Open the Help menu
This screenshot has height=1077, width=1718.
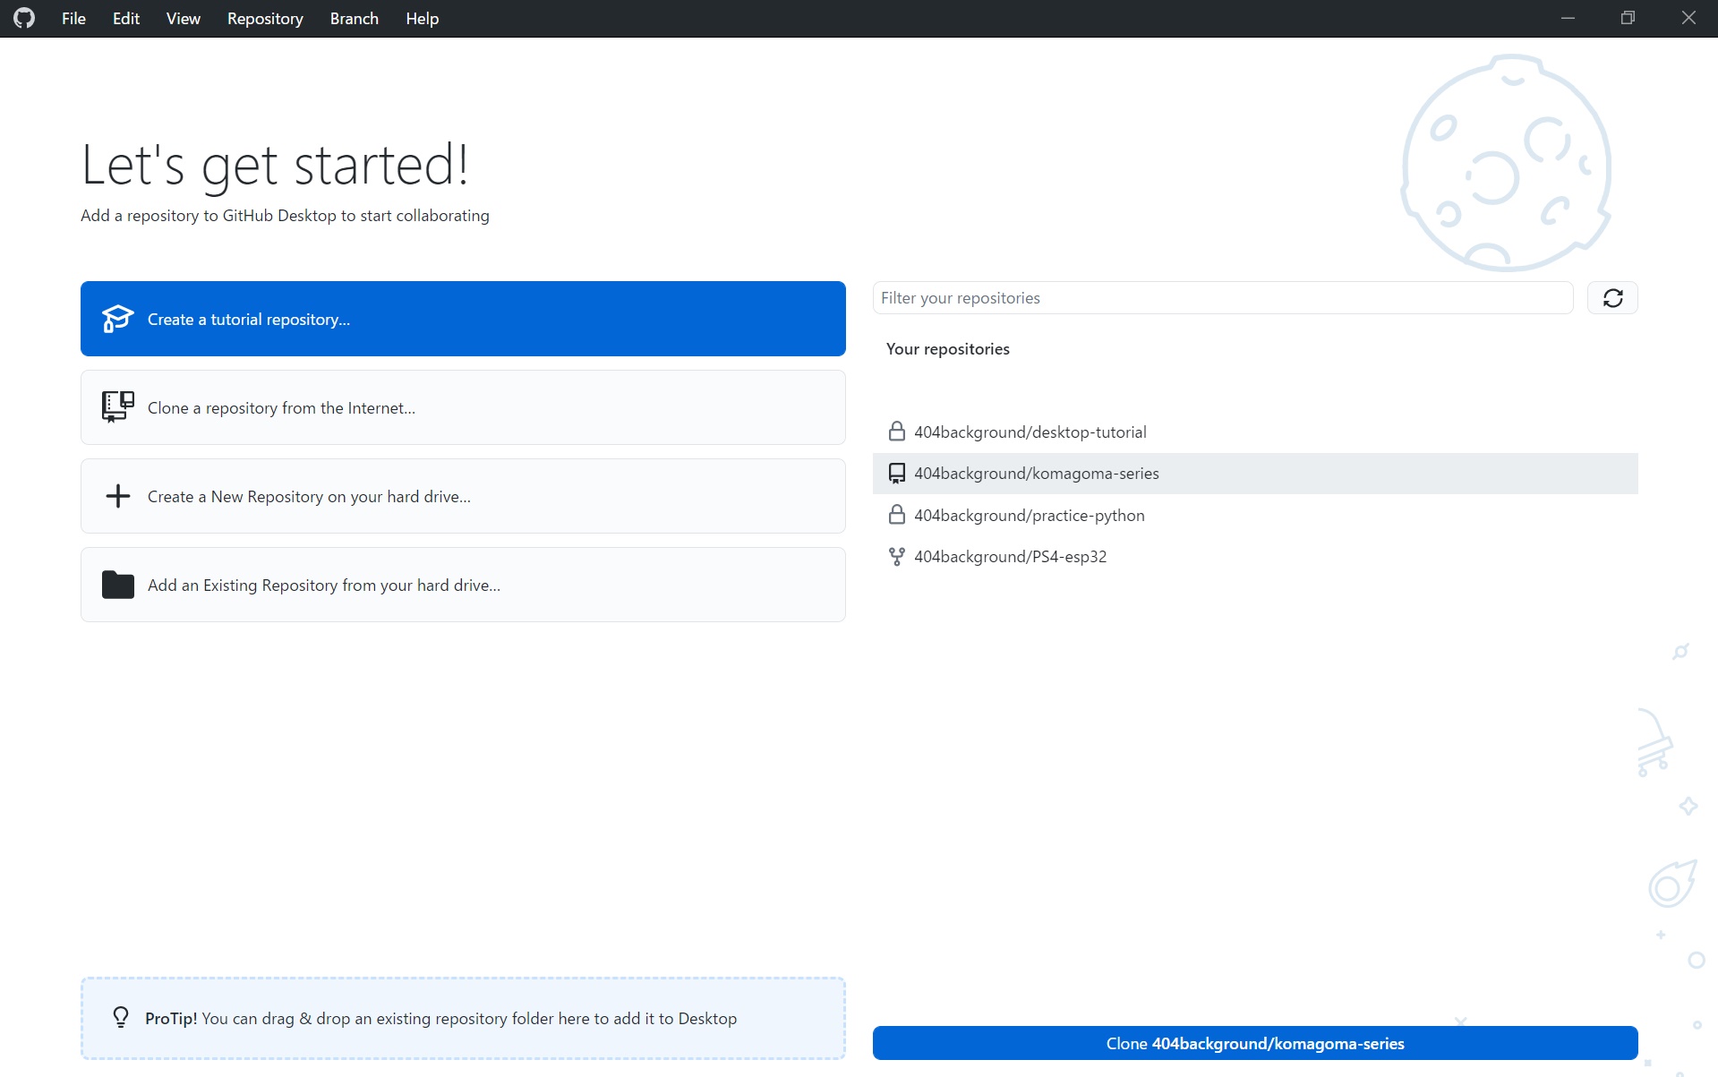tap(422, 18)
